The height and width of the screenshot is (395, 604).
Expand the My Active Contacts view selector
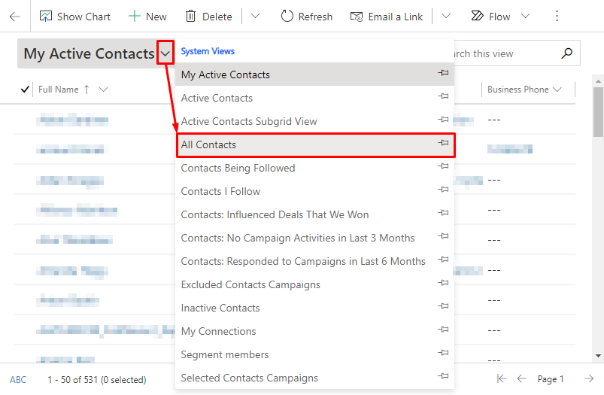(x=165, y=53)
